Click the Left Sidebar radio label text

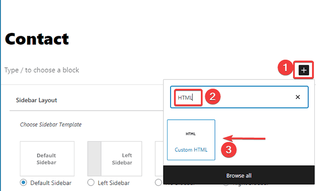pos(114,183)
